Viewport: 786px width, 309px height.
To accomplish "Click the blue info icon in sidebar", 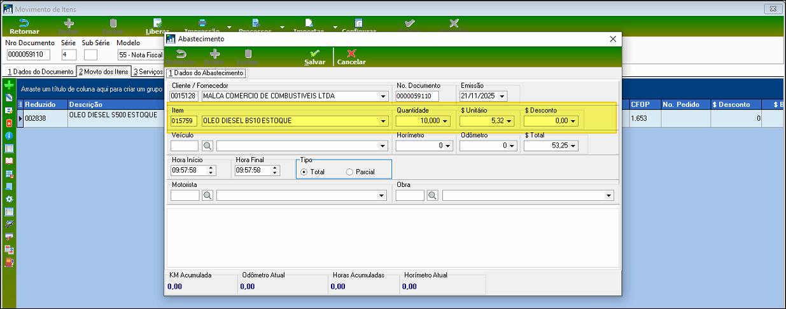I will pos(9,135).
